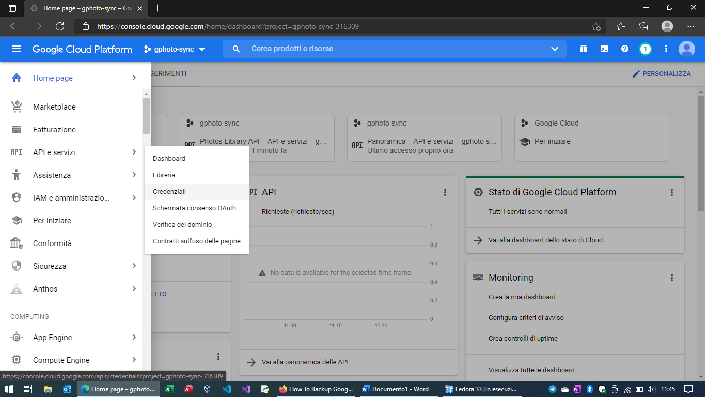Click the Marketplace cart icon
This screenshot has width=723, height=397.
(17, 107)
